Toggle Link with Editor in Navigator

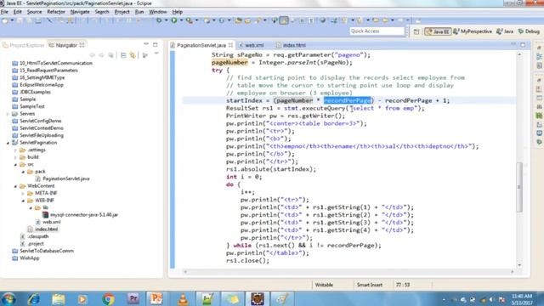click(133, 55)
